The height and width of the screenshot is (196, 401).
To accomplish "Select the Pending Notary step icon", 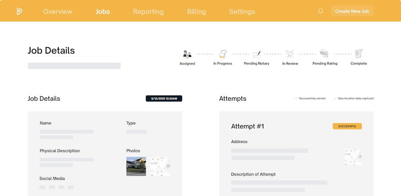I will (x=256, y=54).
